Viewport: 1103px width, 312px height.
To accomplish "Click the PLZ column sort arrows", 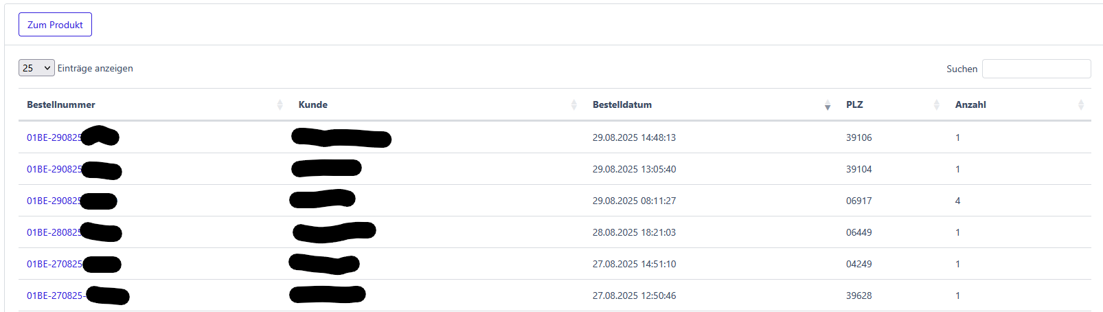I will [x=936, y=104].
